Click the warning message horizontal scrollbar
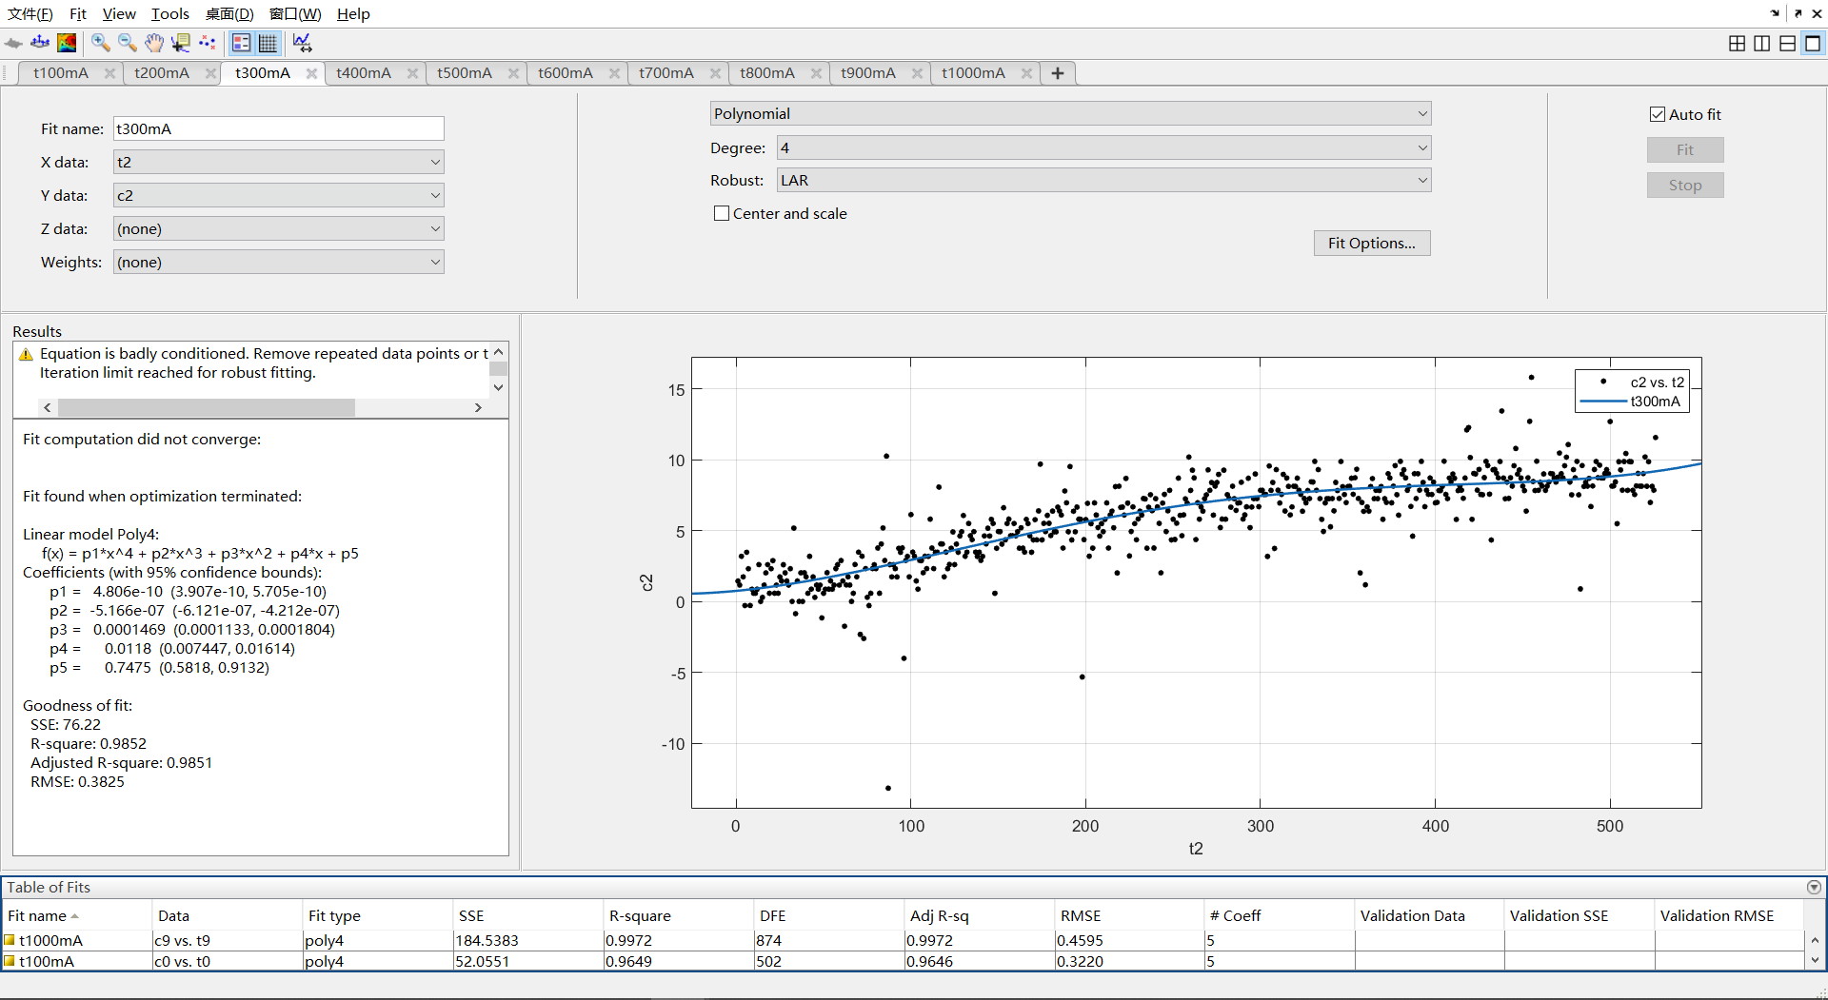This screenshot has width=1828, height=1000. pyautogui.click(x=207, y=407)
